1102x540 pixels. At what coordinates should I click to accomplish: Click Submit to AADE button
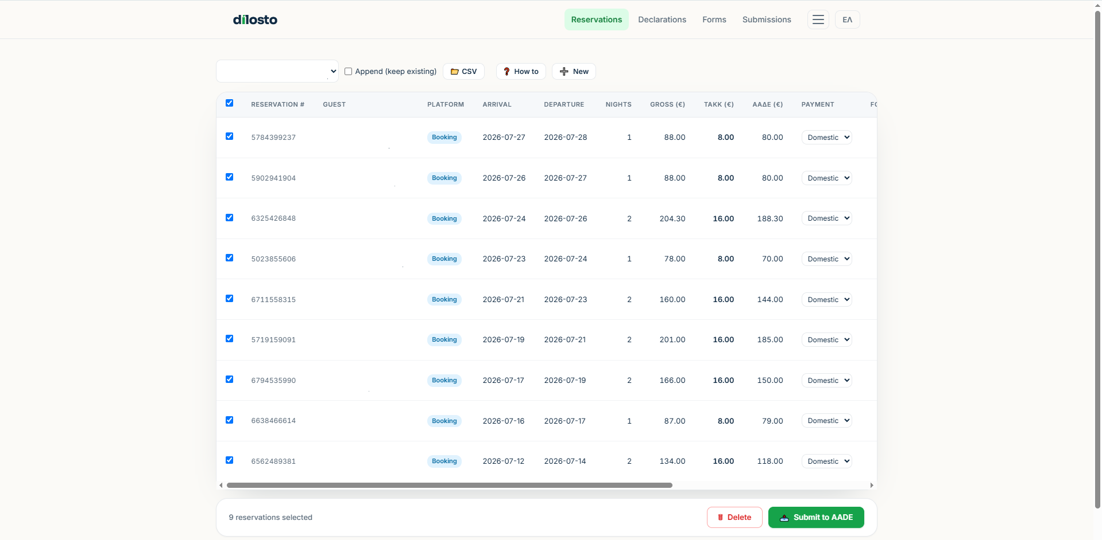tap(816, 517)
